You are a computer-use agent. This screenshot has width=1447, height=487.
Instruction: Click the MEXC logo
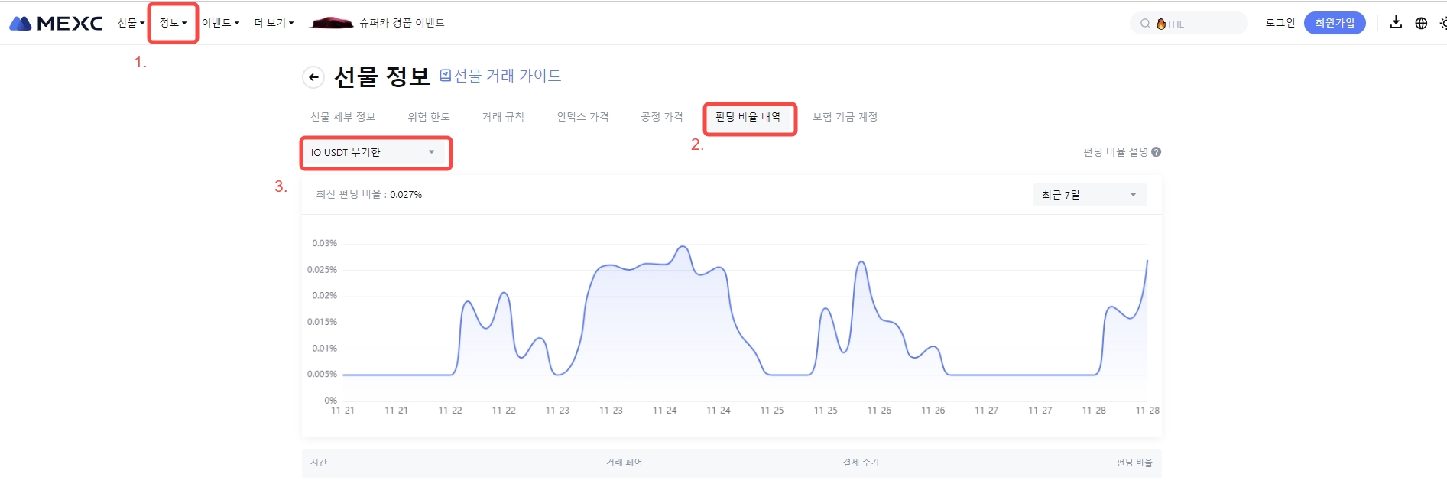pos(56,24)
